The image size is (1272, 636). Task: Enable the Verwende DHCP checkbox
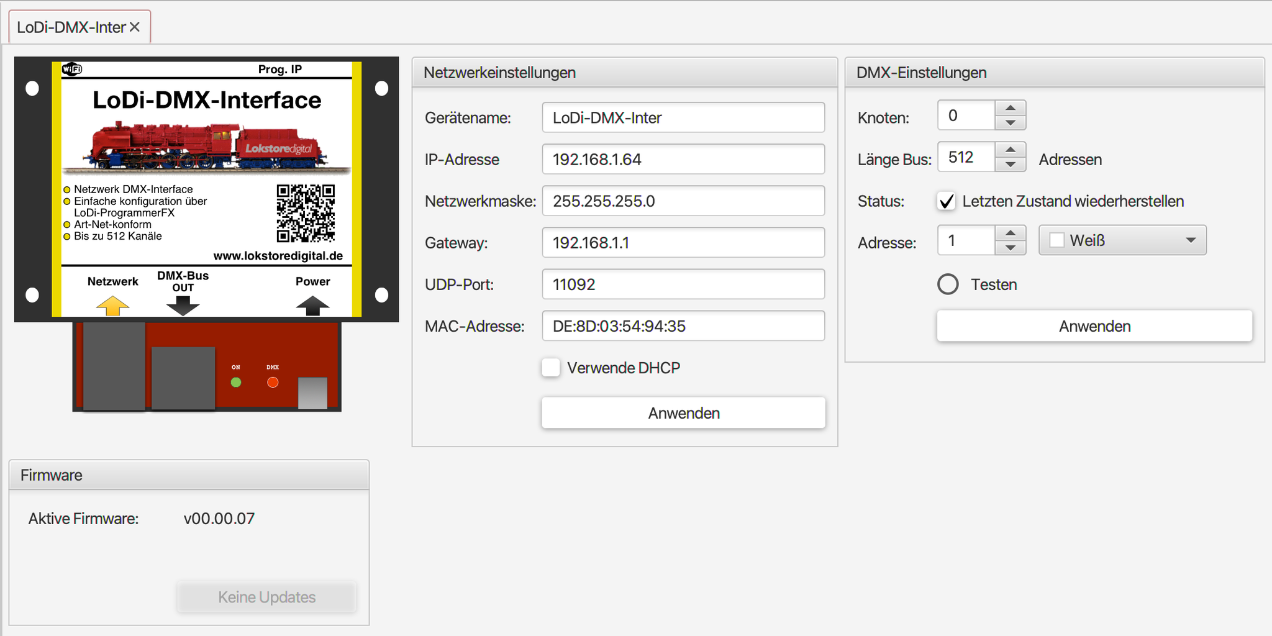click(551, 368)
